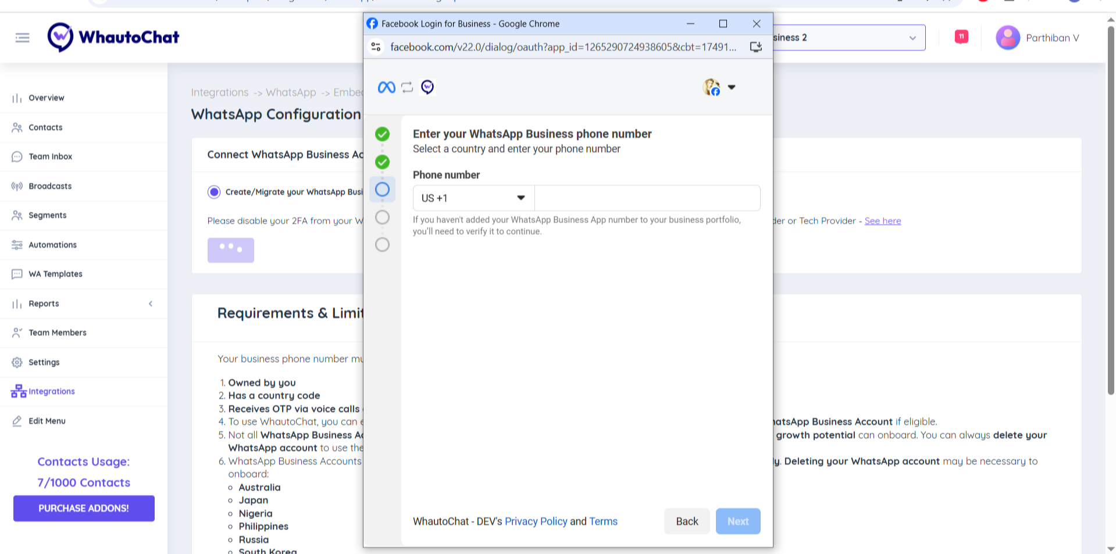Click the Parthiban V profile avatar
The image size is (1116, 554).
[1008, 38]
